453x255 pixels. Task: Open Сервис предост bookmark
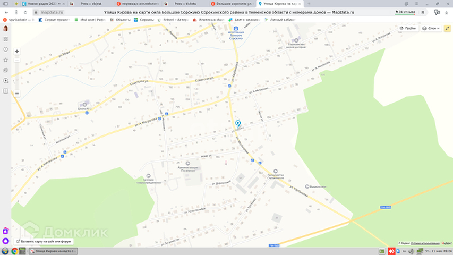[54, 20]
